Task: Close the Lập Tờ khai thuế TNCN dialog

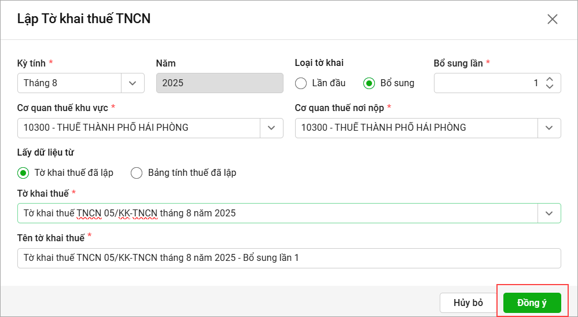Action: 552,19
